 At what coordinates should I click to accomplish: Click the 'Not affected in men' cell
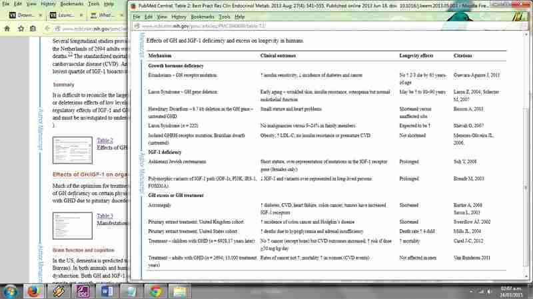tap(418, 258)
